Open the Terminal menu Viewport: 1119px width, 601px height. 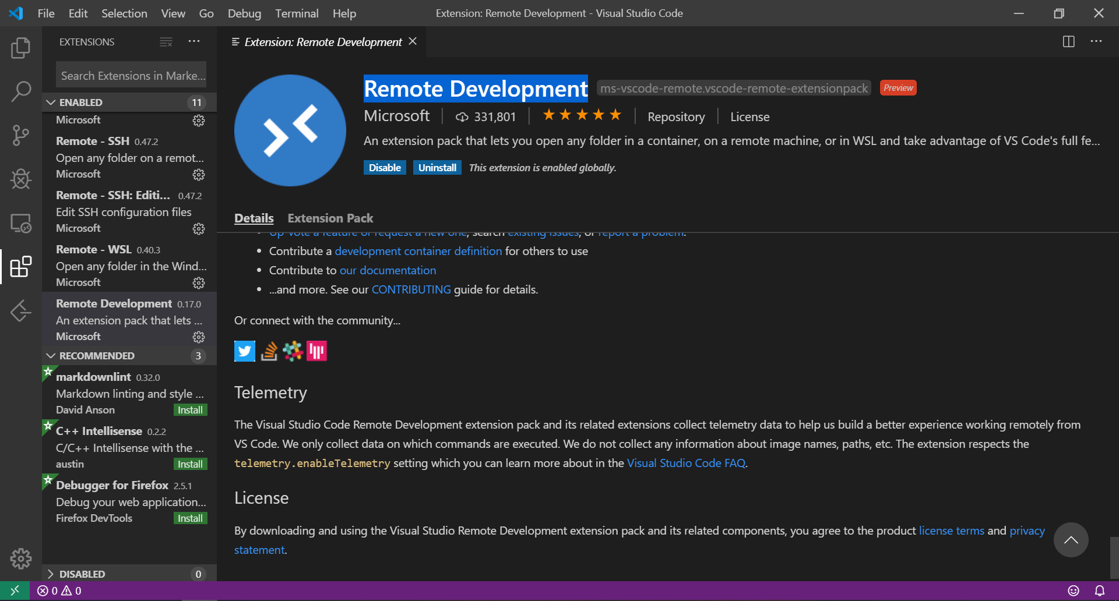click(297, 13)
